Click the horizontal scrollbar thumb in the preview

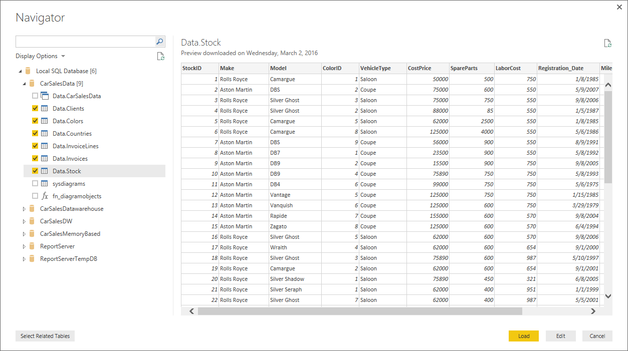point(360,311)
